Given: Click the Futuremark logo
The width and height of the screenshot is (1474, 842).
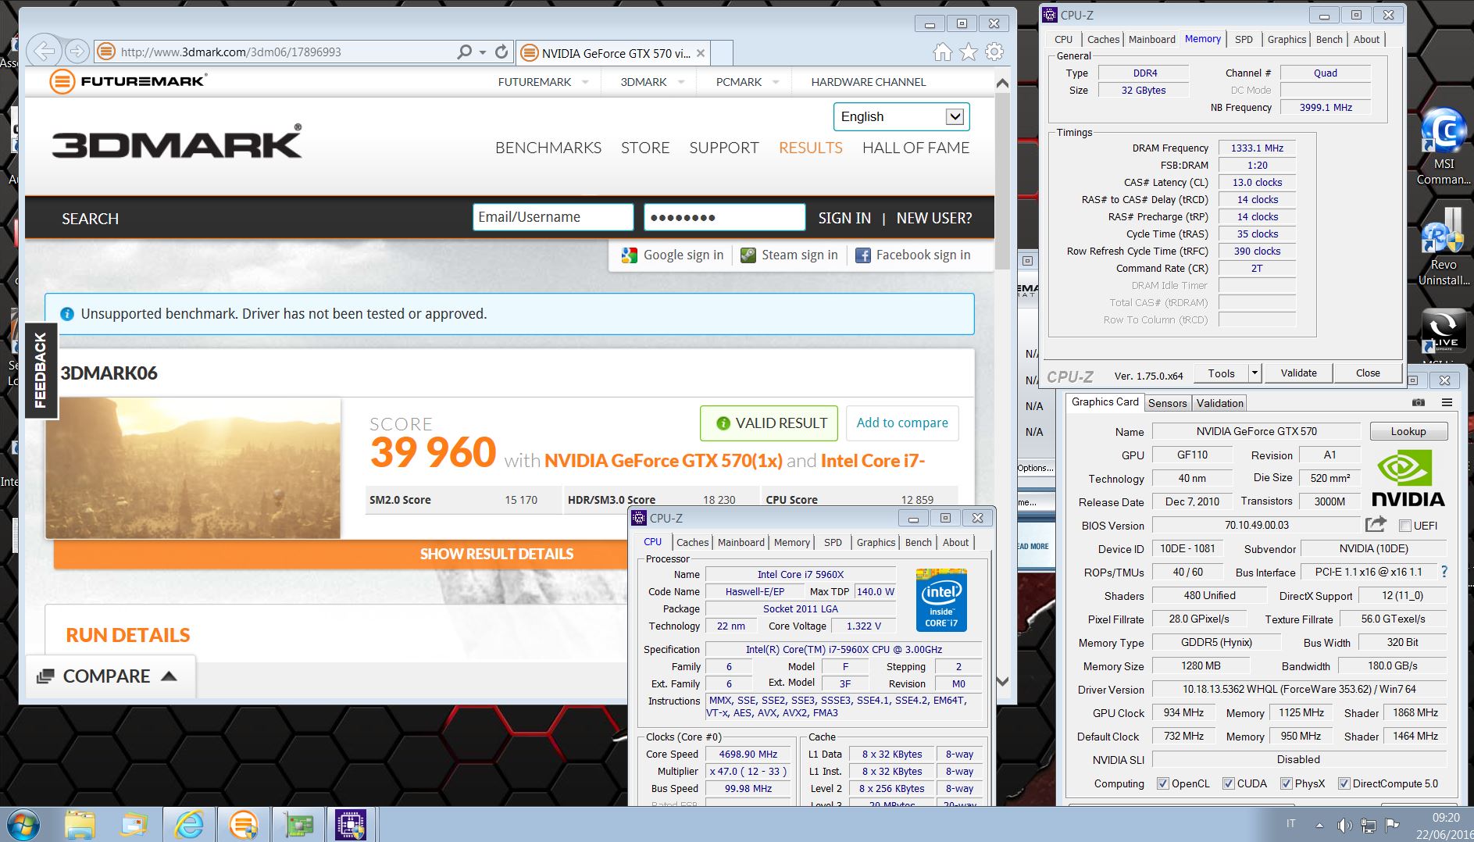Looking at the screenshot, I should (x=127, y=81).
